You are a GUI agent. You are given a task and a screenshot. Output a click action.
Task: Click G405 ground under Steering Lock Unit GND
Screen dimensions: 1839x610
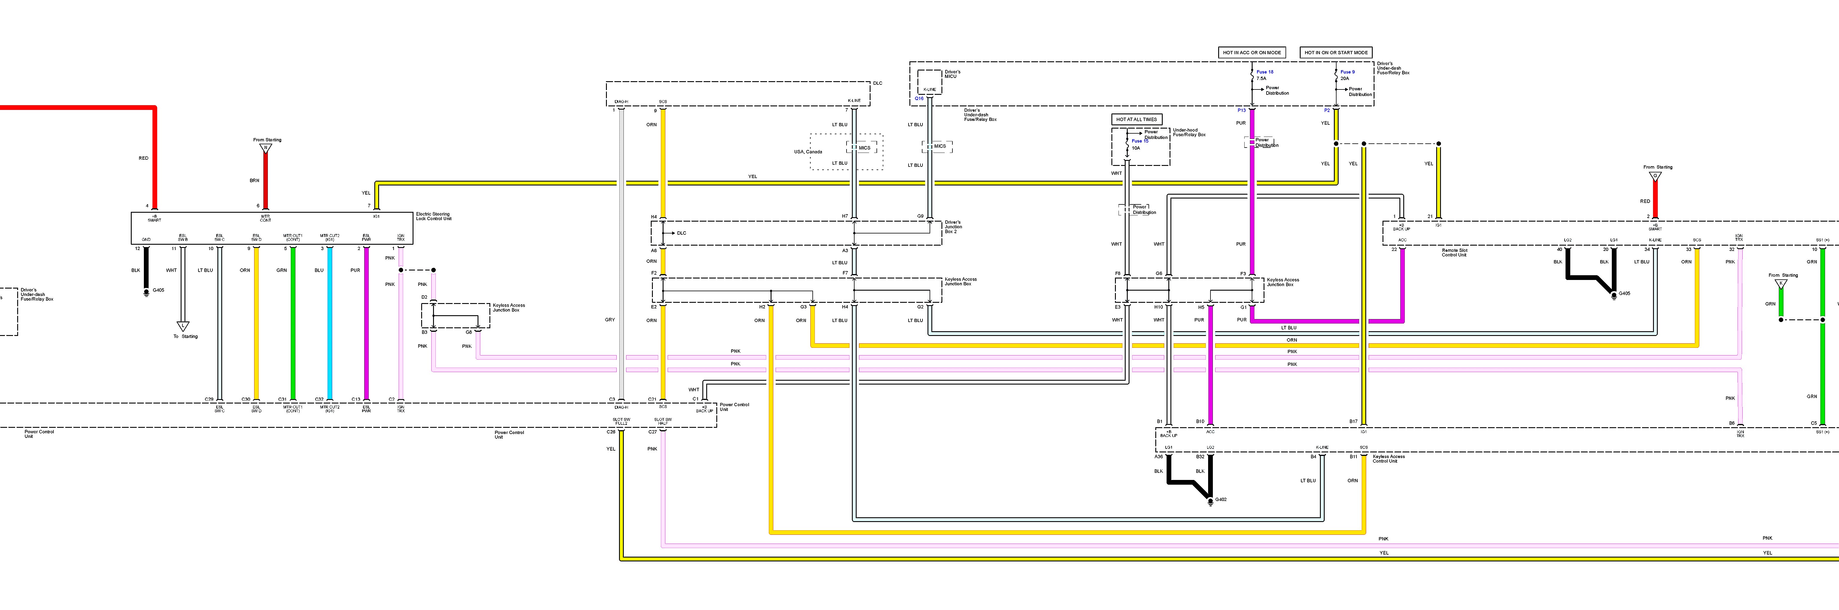[146, 292]
